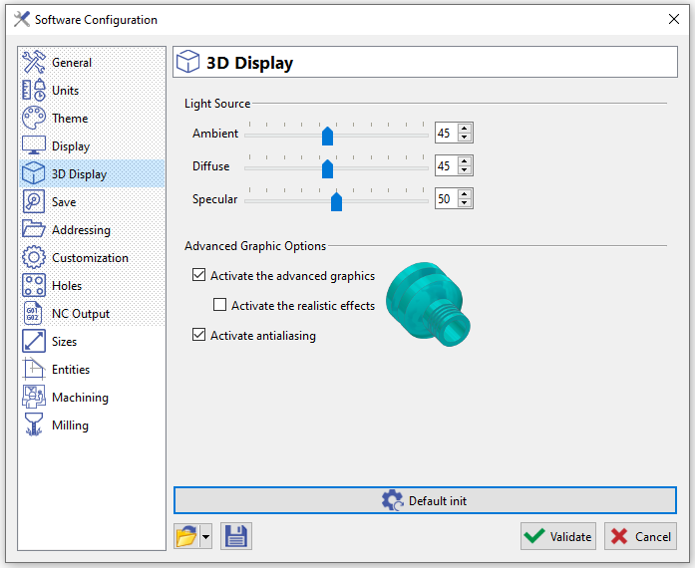This screenshot has width=695, height=568.
Task: Open the Addressing settings page
Action: click(x=81, y=229)
